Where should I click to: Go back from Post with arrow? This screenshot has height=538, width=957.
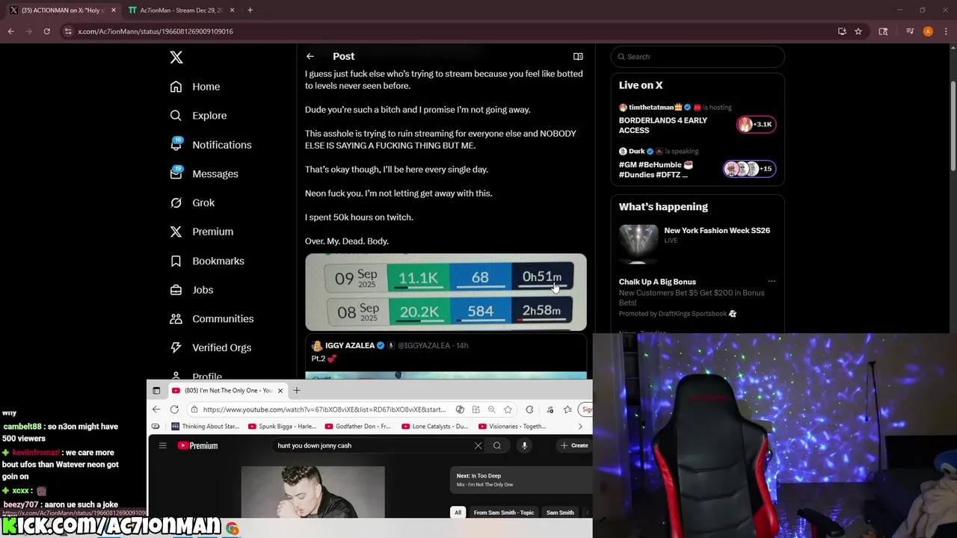[310, 56]
